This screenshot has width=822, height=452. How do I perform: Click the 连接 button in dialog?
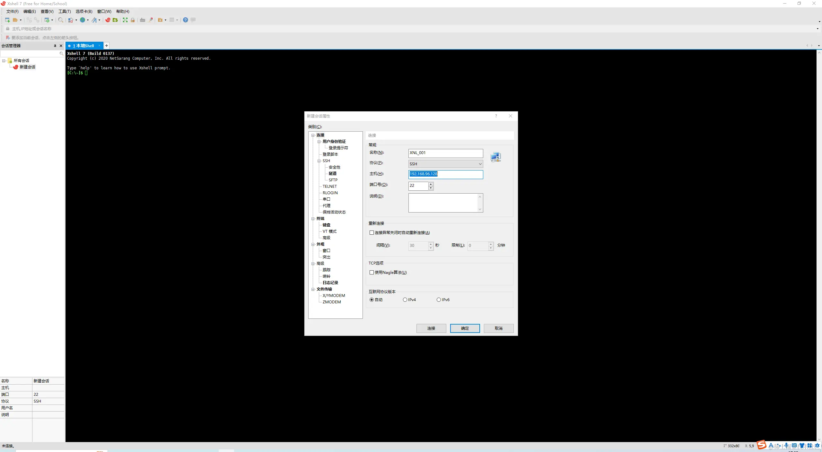coord(431,328)
